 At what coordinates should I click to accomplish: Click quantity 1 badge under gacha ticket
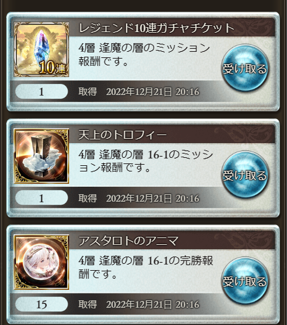click(x=41, y=91)
